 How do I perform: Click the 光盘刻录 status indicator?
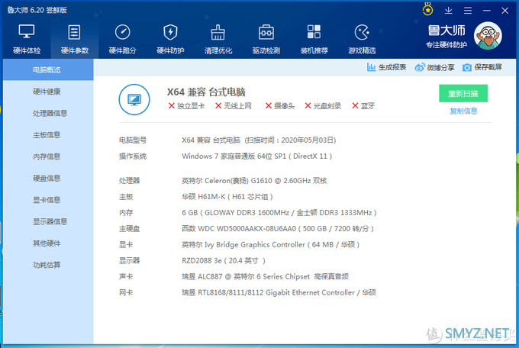coord(323,106)
